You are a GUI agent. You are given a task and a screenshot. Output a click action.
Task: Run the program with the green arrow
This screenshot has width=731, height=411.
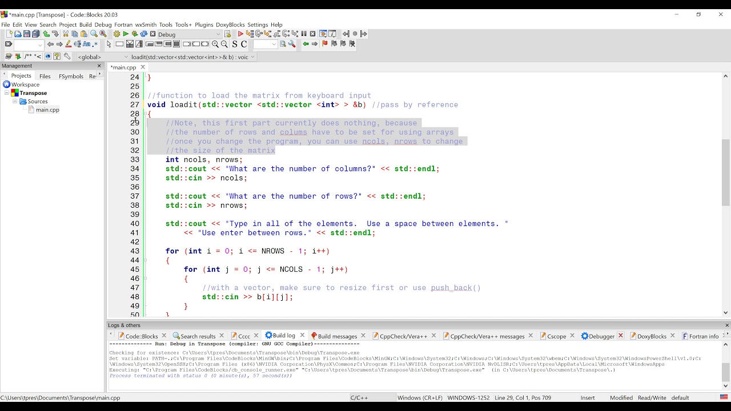tap(126, 34)
